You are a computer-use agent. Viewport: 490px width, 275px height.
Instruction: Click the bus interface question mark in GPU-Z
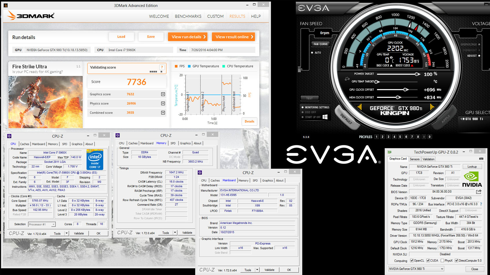pos(481,204)
